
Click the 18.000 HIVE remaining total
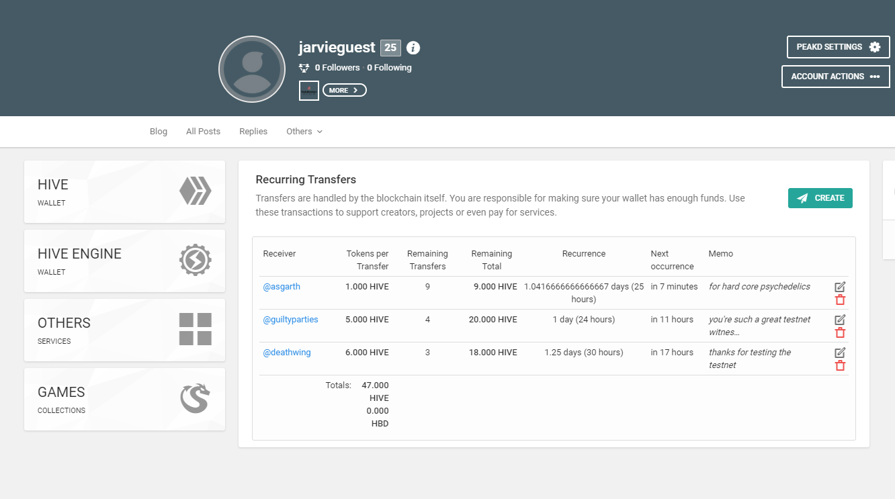[x=493, y=353]
